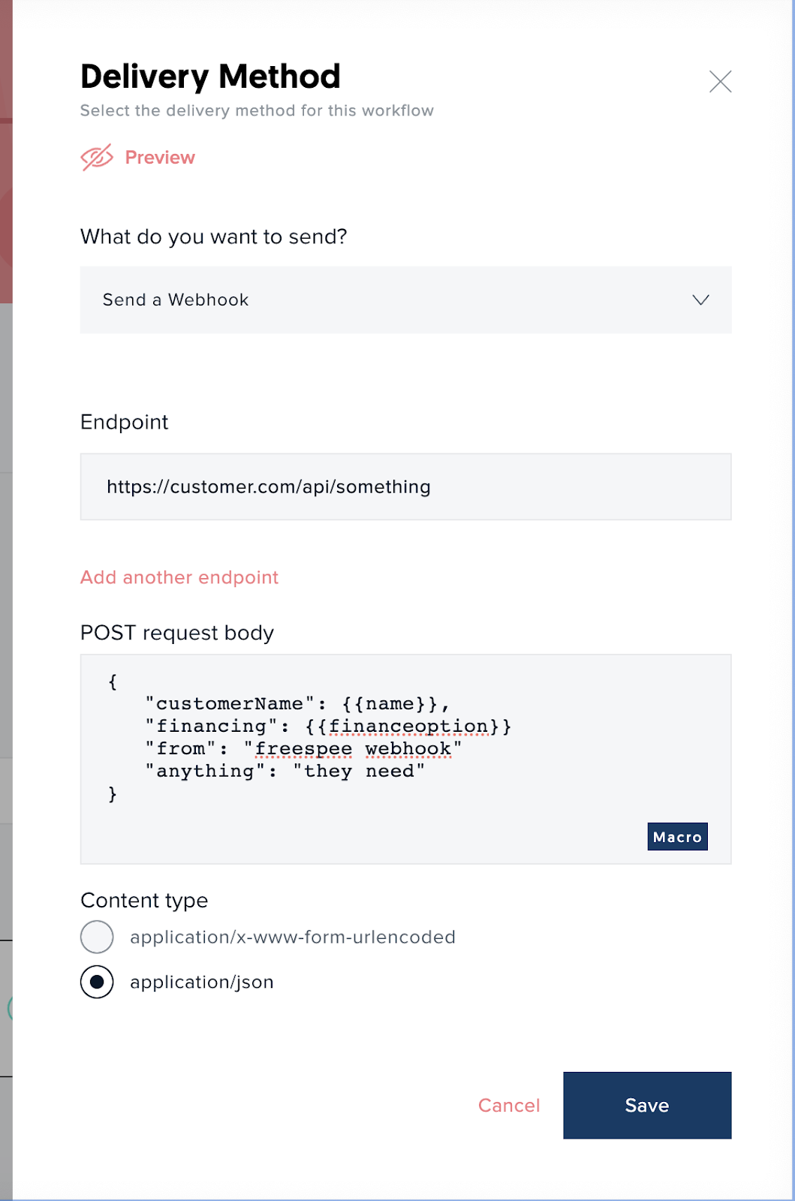Click the Preview text link
Image resolution: width=795 pixels, height=1201 pixels.
click(x=160, y=158)
